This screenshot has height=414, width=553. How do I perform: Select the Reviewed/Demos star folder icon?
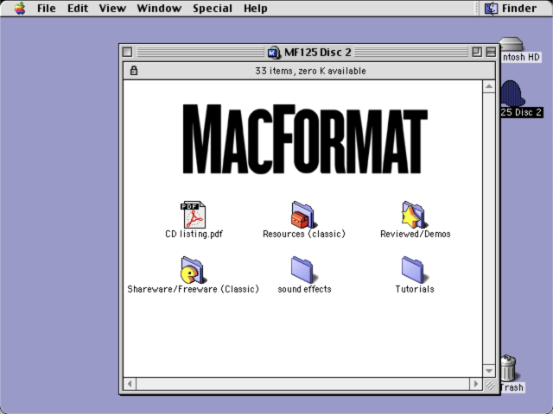(414, 215)
